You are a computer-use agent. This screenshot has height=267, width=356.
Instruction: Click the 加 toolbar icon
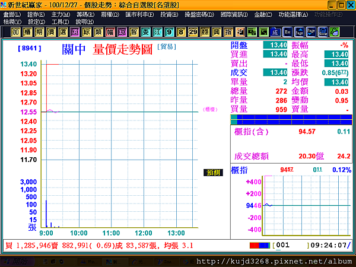pos(15,32)
